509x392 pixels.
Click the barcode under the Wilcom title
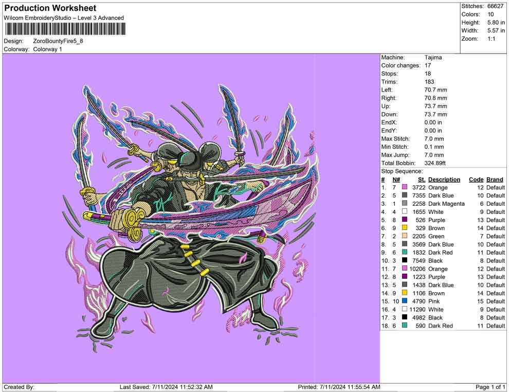point(65,29)
